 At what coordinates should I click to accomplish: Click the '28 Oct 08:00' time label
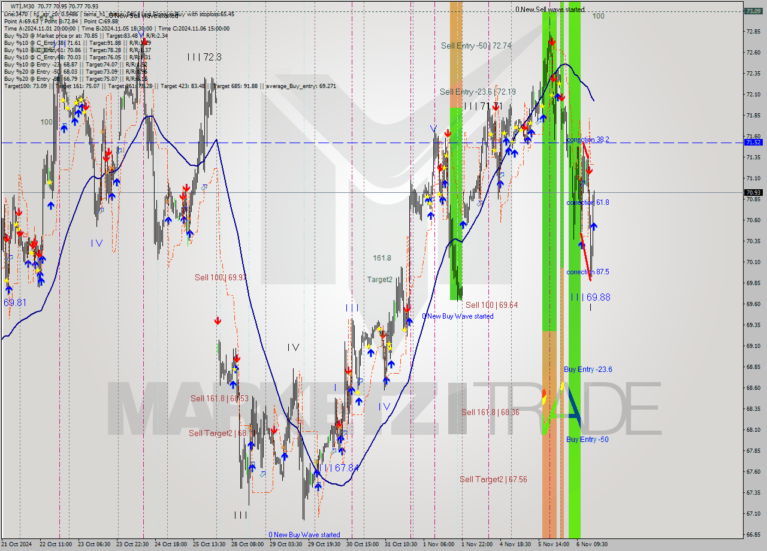tap(247, 544)
